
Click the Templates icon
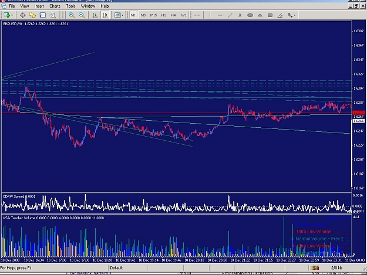tap(117, 15)
